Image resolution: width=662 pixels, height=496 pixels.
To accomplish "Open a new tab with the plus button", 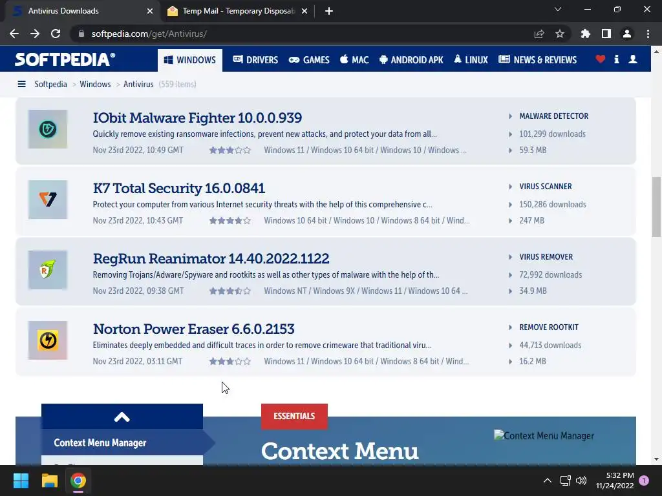I will click(x=329, y=11).
